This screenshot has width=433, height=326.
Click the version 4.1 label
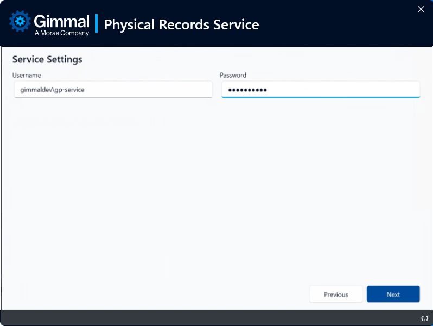pos(424,318)
